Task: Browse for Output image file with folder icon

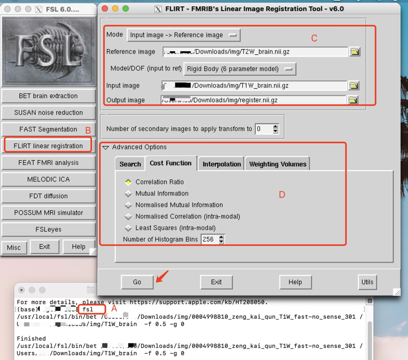Action: pos(353,100)
